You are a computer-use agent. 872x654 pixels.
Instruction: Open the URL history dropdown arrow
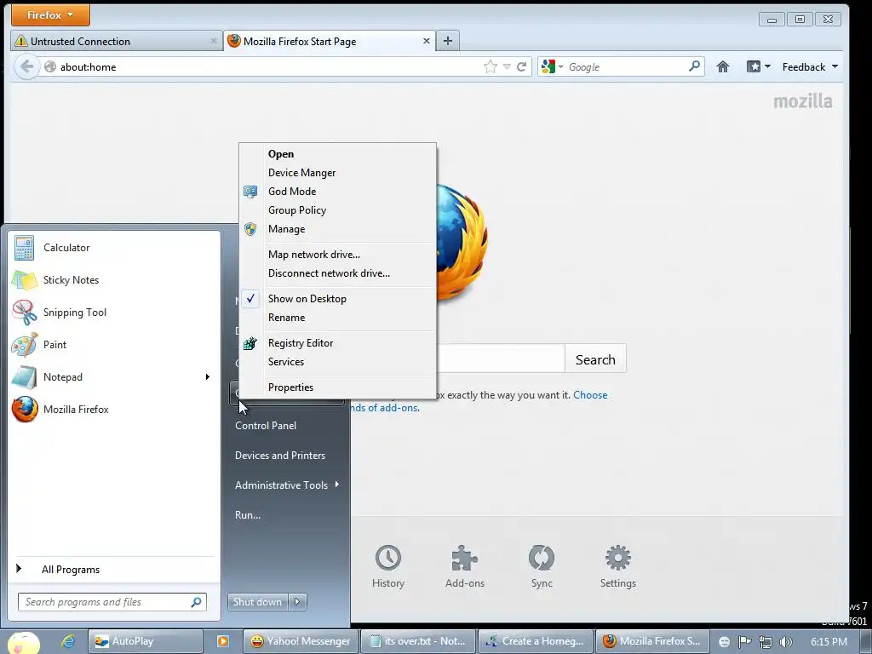(507, 66)
